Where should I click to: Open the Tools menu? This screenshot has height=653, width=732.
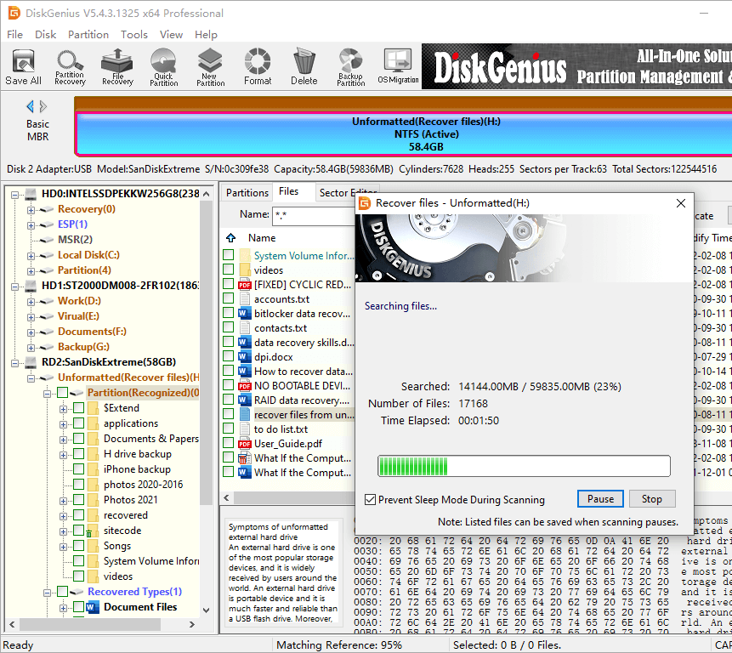[133, 35]
